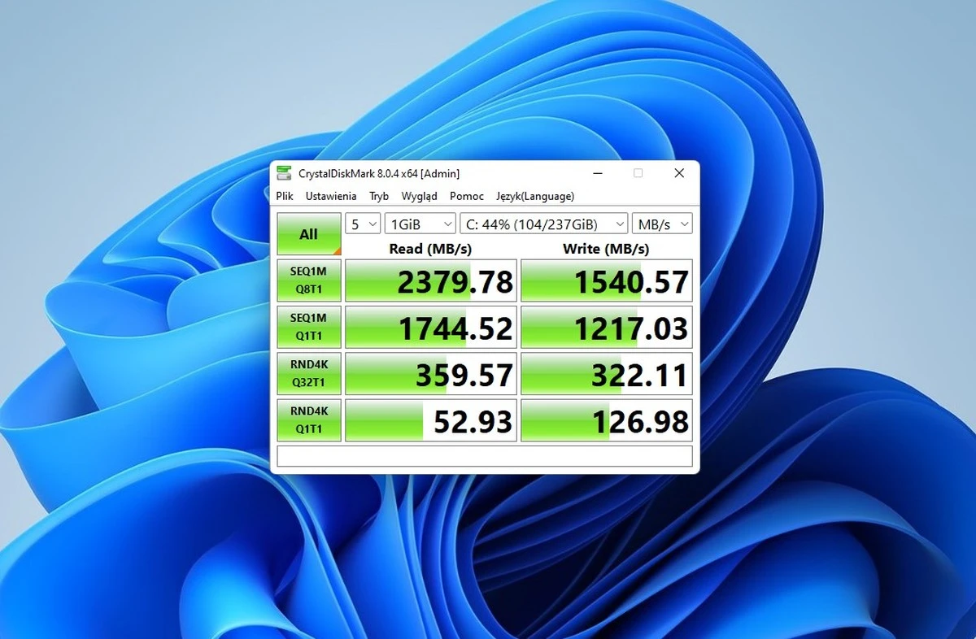This screenshot has height=639, width=976.
Task: Start all benchmarks with All button
Action: pos(308,234)
